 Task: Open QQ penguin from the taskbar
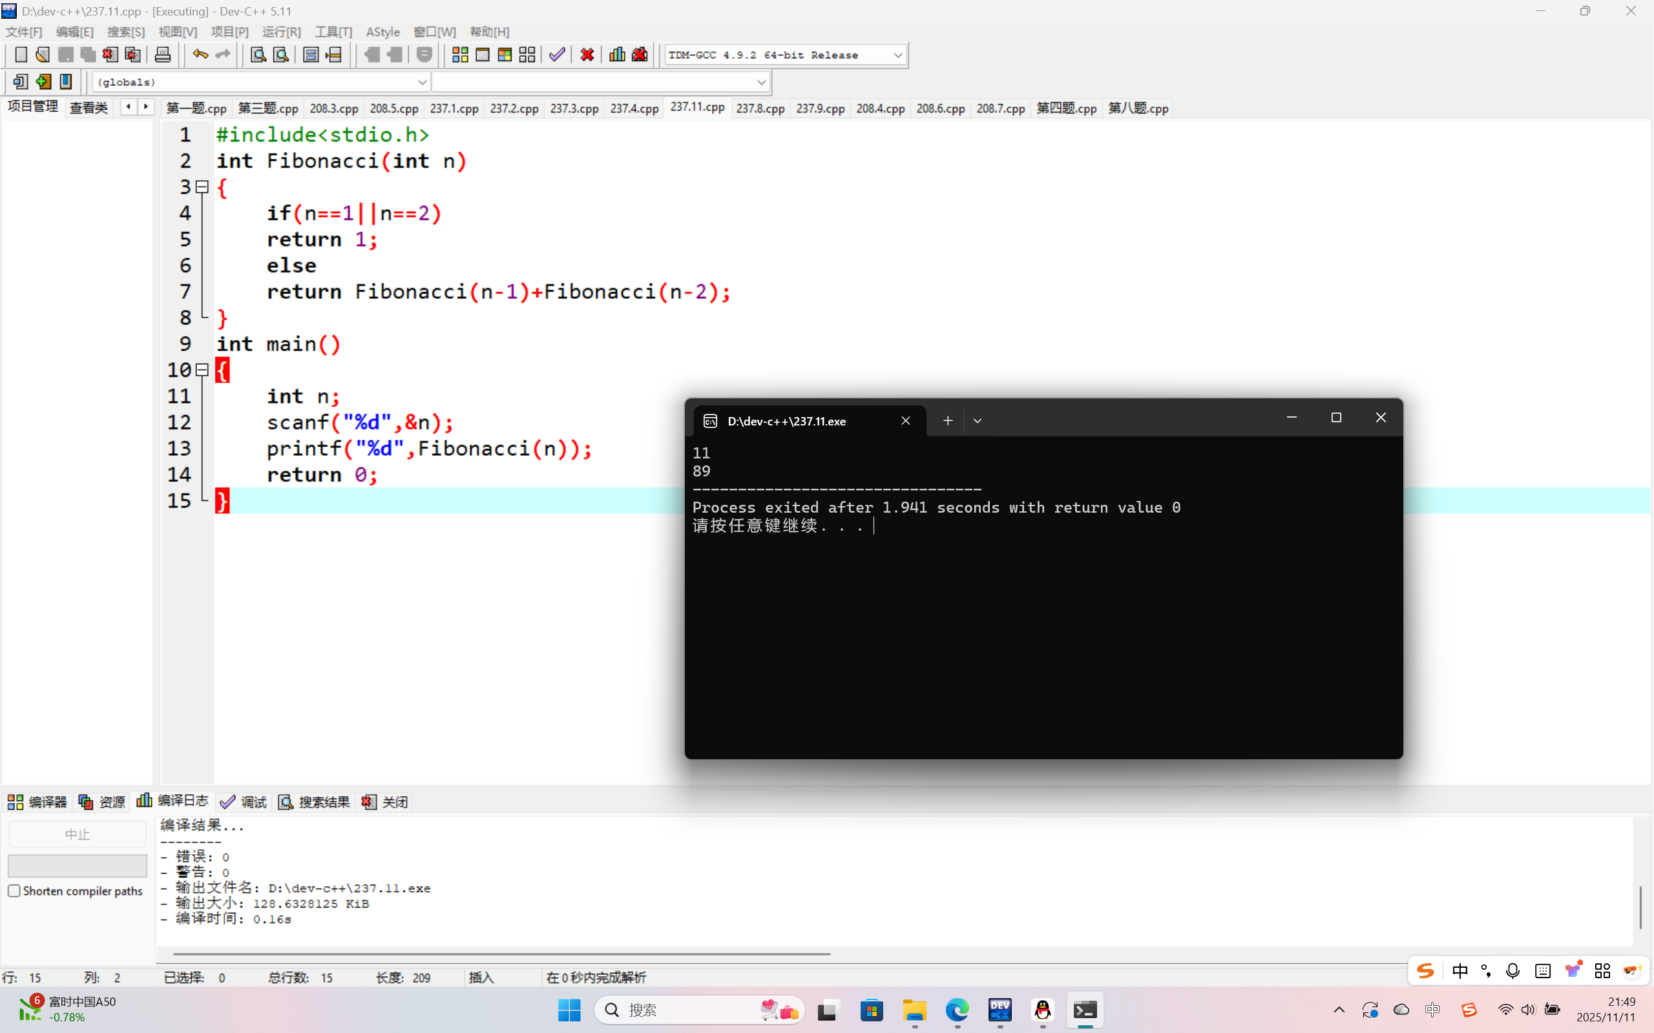click(1042, 1010)
